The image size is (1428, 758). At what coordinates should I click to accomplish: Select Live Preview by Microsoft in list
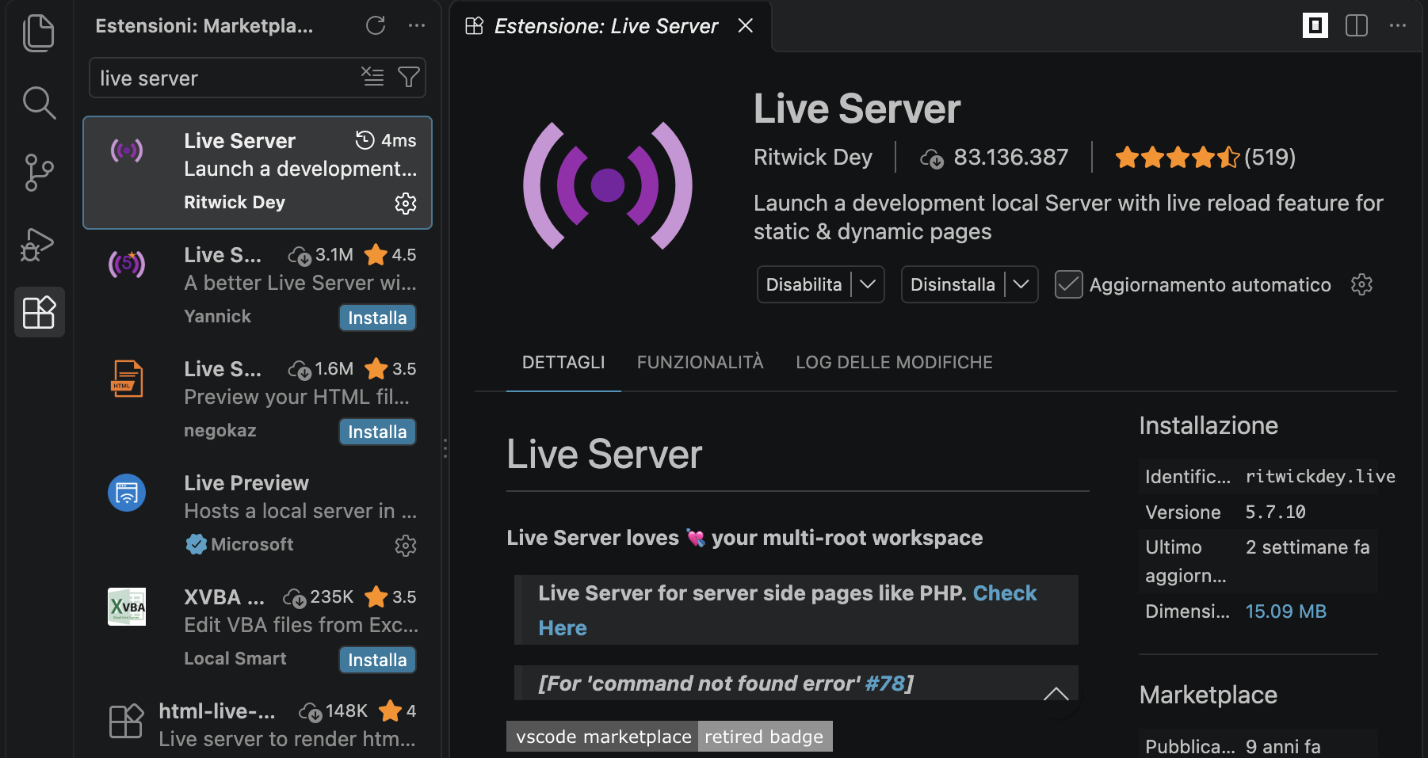(x=258, y=514)
